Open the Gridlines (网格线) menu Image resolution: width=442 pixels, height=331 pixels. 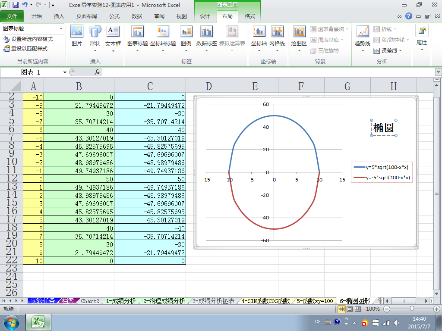point(277,35)
